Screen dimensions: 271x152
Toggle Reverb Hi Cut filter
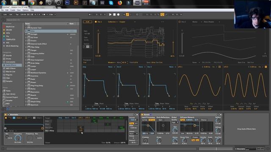pyautogui.click(x=152, y=120)
